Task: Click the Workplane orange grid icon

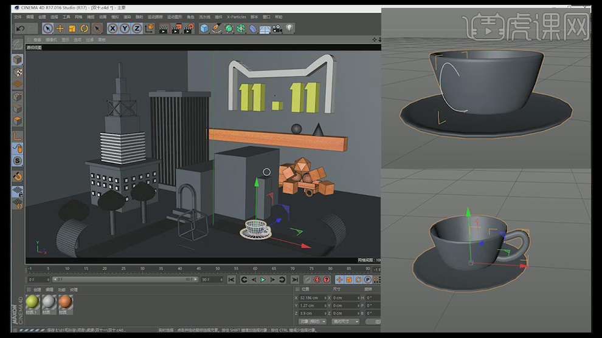Action: tap(17, 84)
